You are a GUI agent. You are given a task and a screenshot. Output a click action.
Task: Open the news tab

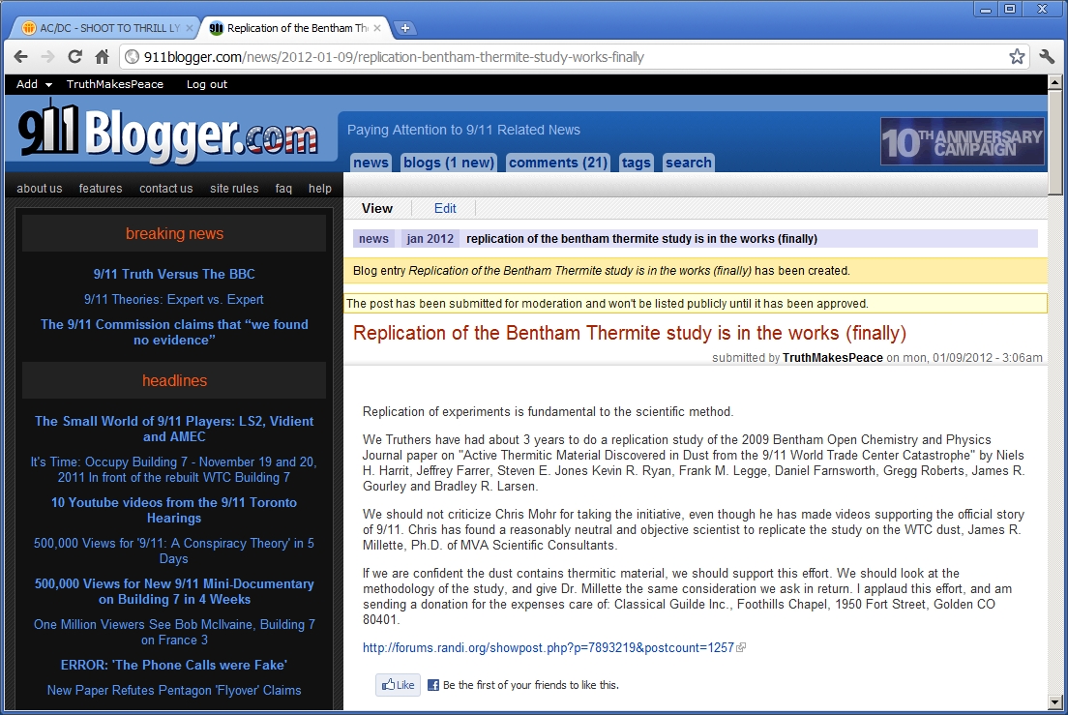pyautogui.click(x=371, y=163)
